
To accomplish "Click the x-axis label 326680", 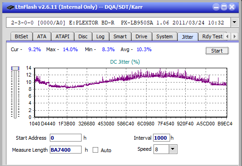I will [87, 124].
